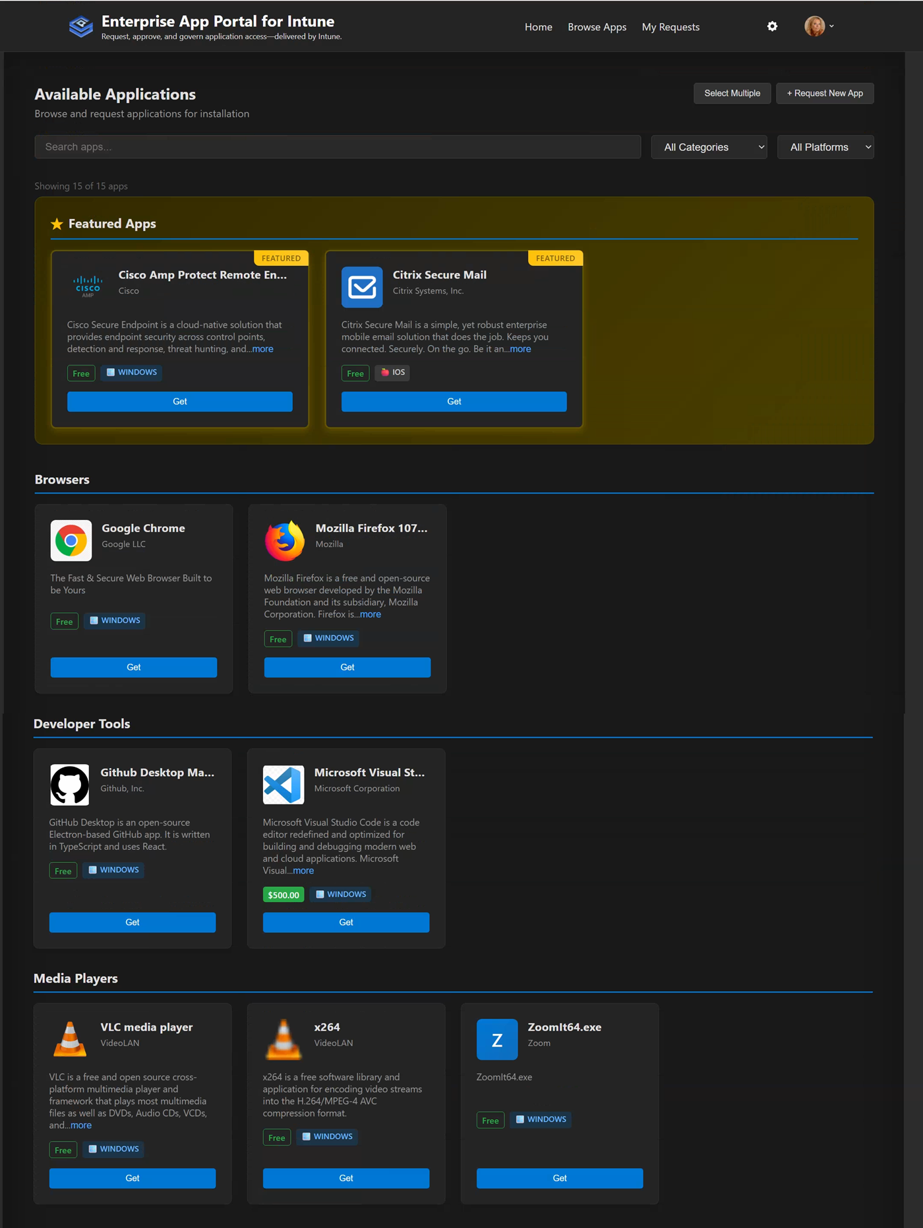The width and height of the screenshot is (923, 1228).
Task: Open My Requests in the navigation
Action: click(670, 27)
